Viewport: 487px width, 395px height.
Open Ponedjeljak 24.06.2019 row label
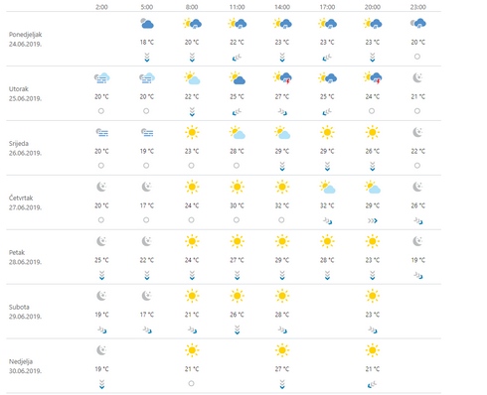[26, 40]
